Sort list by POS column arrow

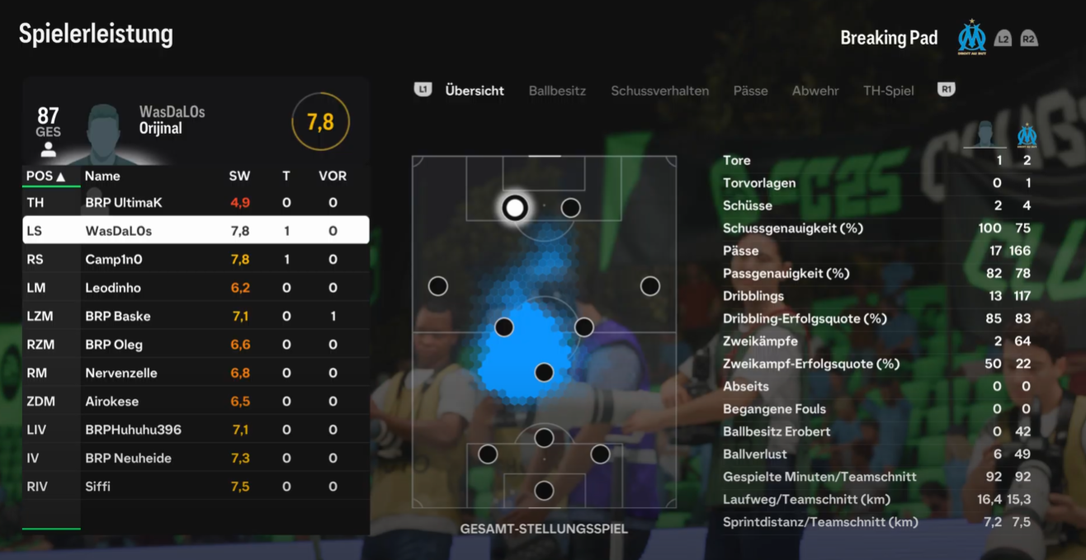[60, 176]
